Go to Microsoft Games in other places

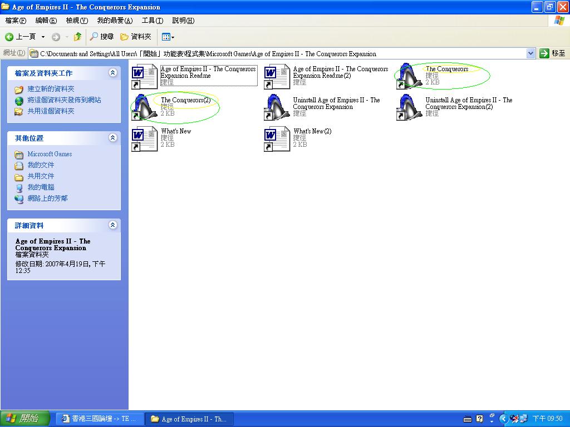(x=50, y=154)
